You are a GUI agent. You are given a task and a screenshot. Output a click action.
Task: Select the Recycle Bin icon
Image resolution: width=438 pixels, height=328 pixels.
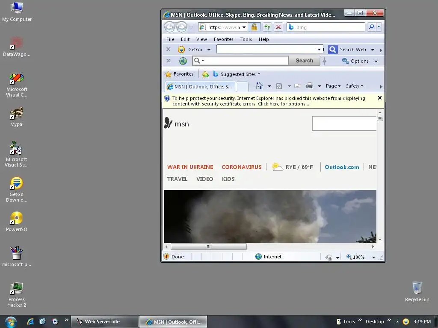point(417,291)
